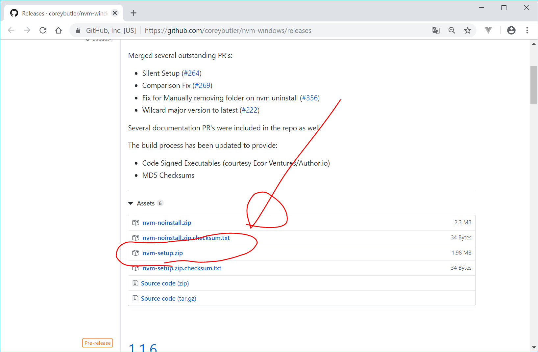Image resolution: width=538 pixels, height=352 pixels.
Task: Open a new browser tab
Action: [133, 13]
